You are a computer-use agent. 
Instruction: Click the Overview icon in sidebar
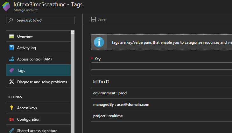[x=11, y=36]
